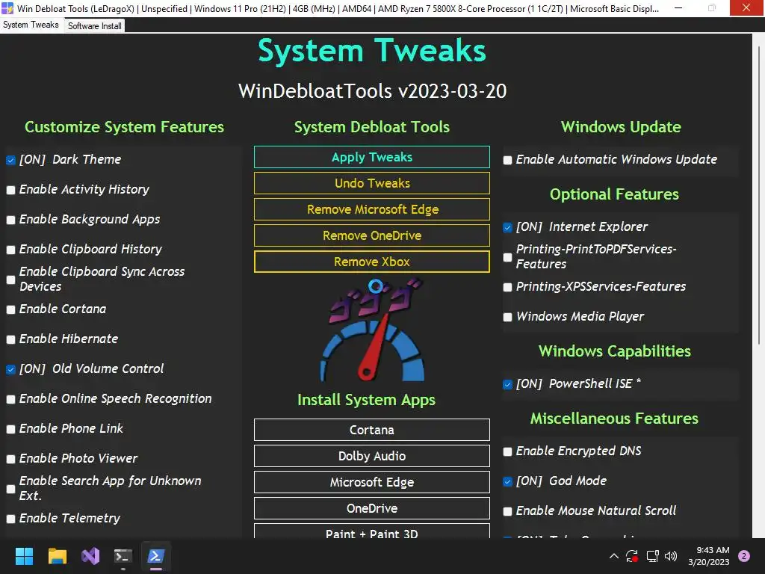Click the Install System Apps heading

pyautogui.click(x=366, y=401)
